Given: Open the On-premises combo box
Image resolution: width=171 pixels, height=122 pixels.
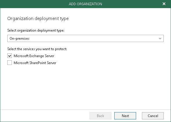Looking at the screenshot, I should (x=85, y=38).
